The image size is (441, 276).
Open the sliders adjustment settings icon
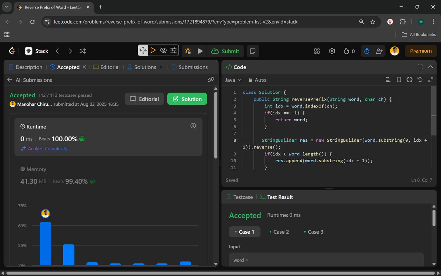point(174,50)
